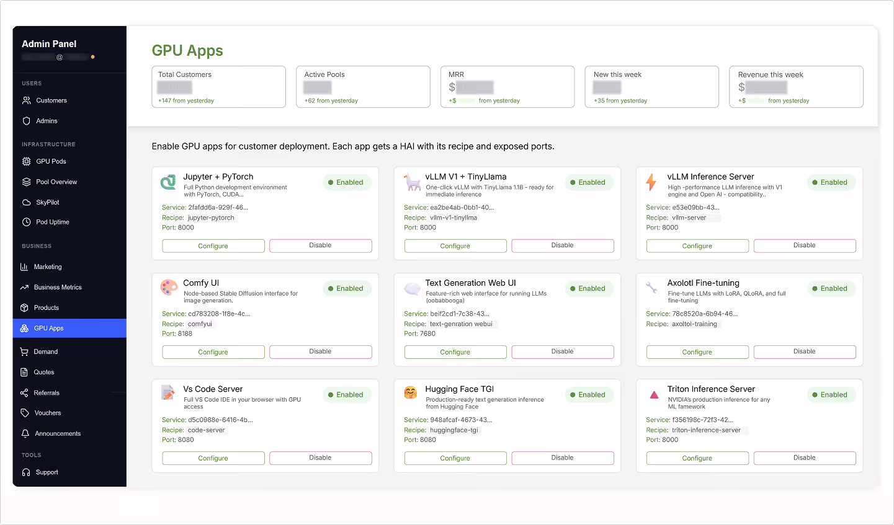Screen dimensions: 894x525
Task: Click the SkyPilot cloud icon
Action: click(x=26, y=202)
